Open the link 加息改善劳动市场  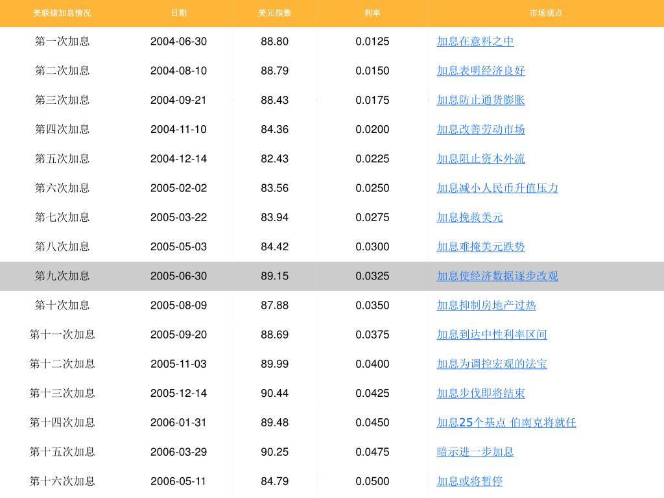480,129
